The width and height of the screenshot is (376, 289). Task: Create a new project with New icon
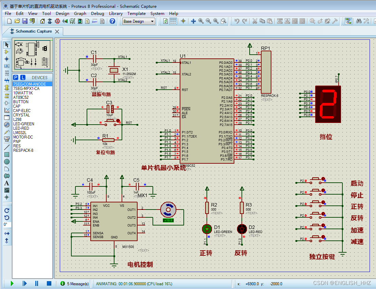point(10,21)
